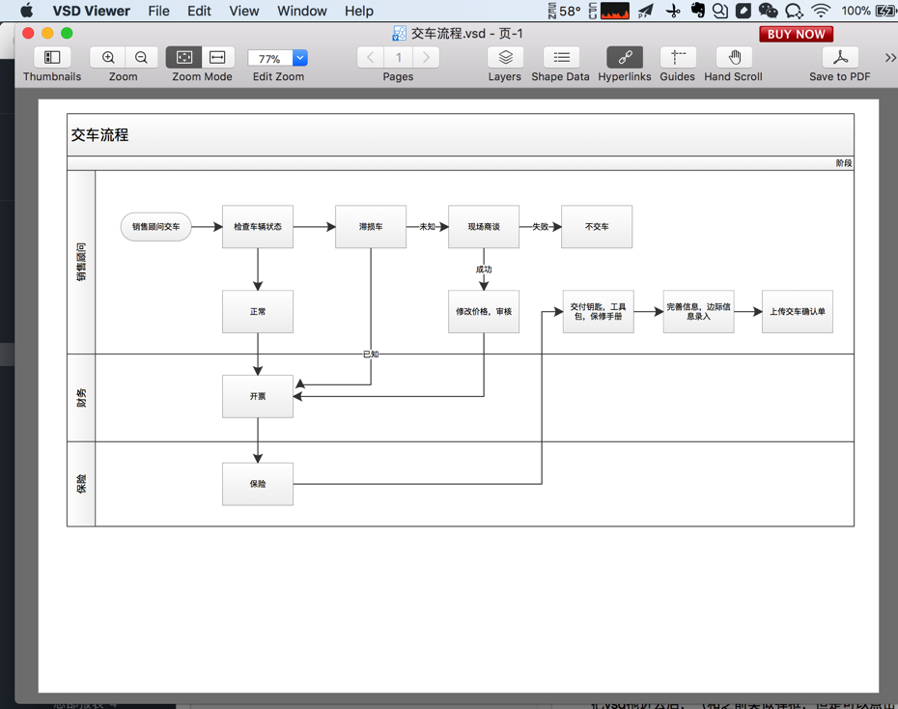Screen dimensions: 898x709
Task: Toggle Guides display
Action: 678,57
